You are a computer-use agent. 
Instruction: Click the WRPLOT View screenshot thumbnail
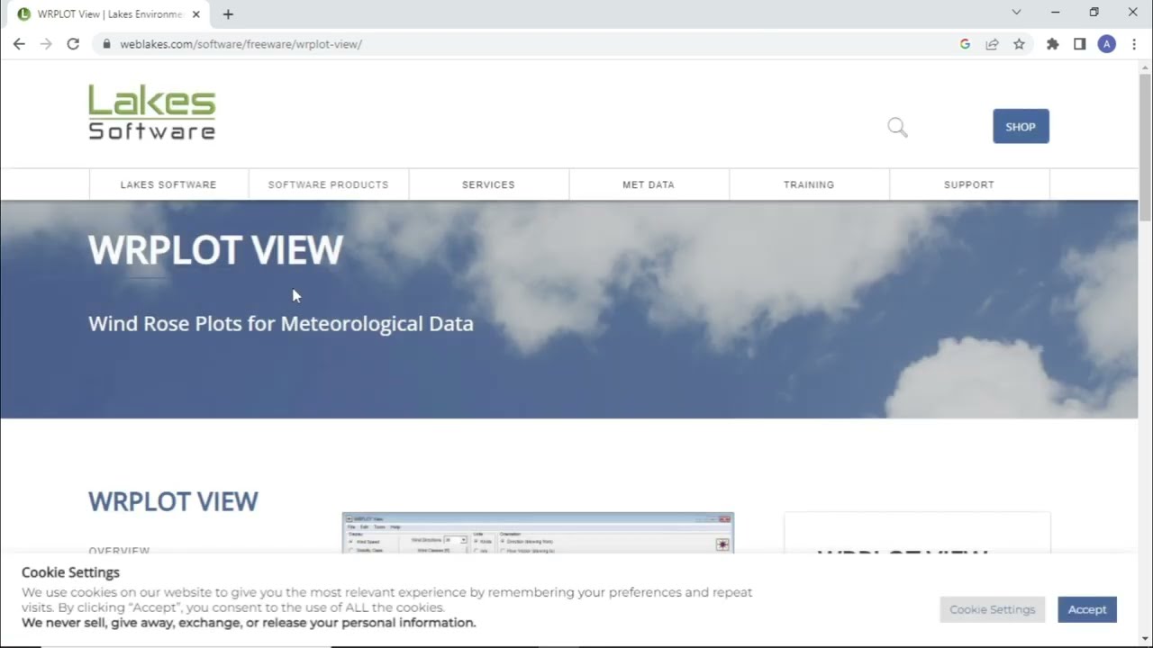[538, 533]
